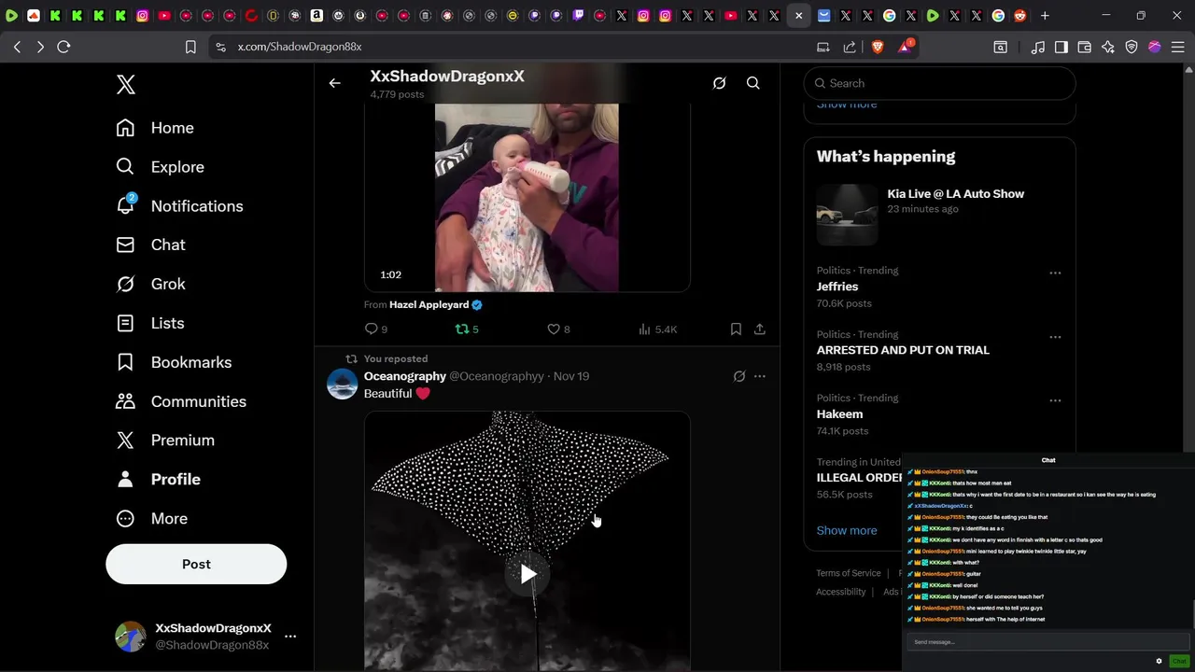The width and height of the screenshot is (1195, 672).
Task: Open Accessibility footer link
Action: coord(841,592)
